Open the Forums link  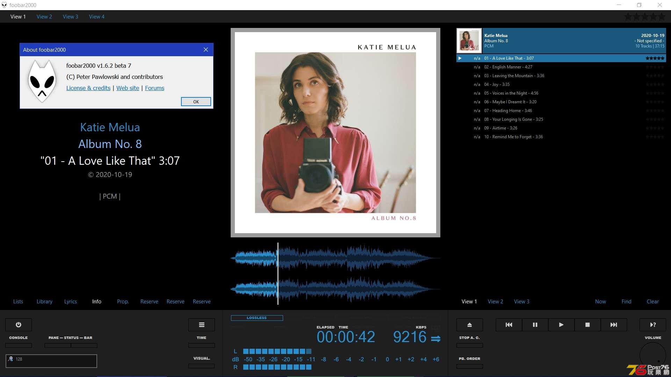[154, 88]
